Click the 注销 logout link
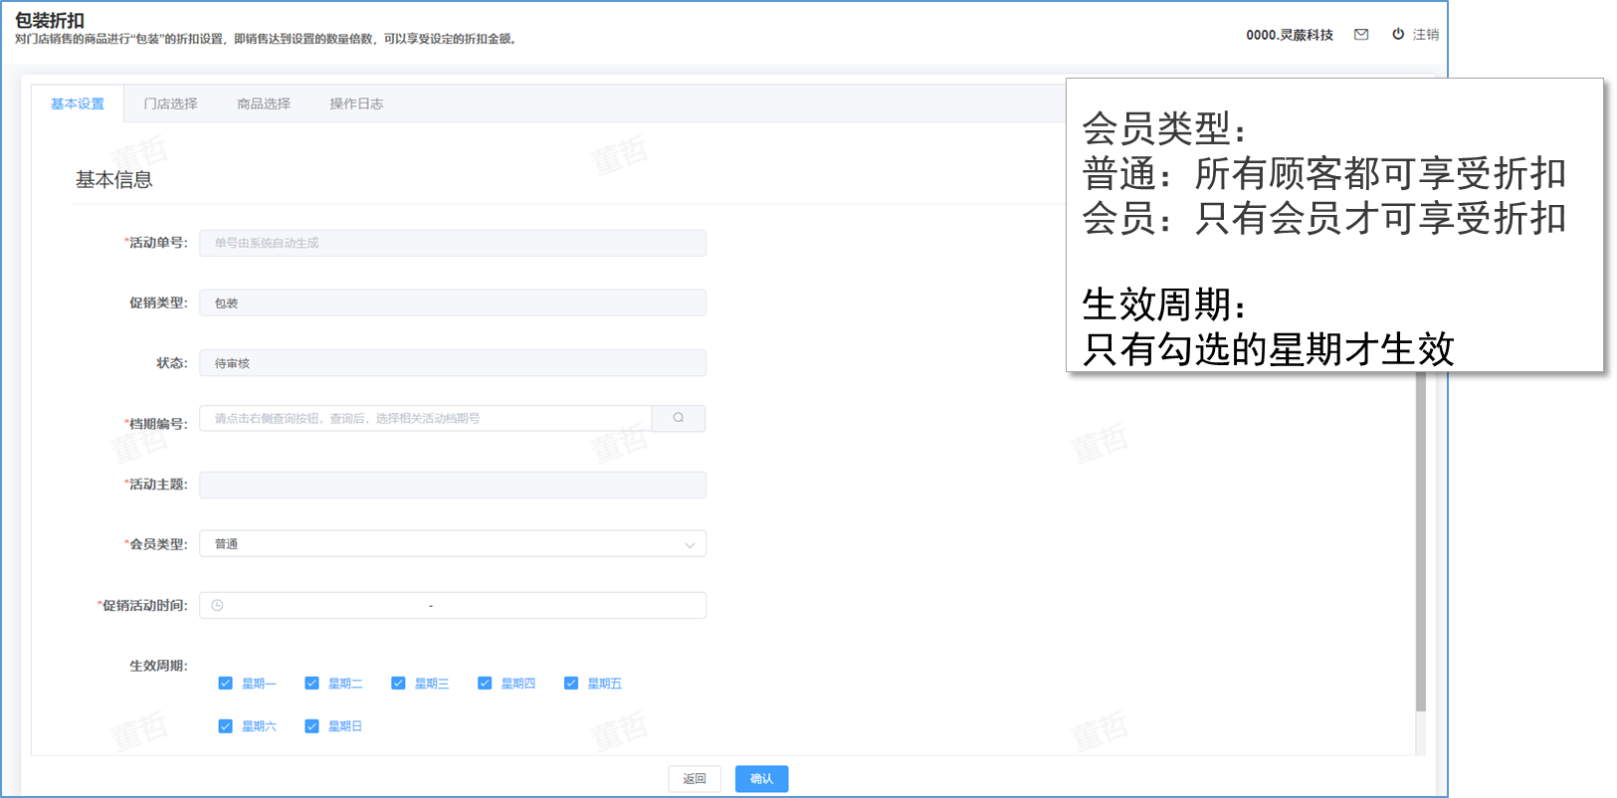Viewport: 1617px width, 798px height. (1426, 34)
